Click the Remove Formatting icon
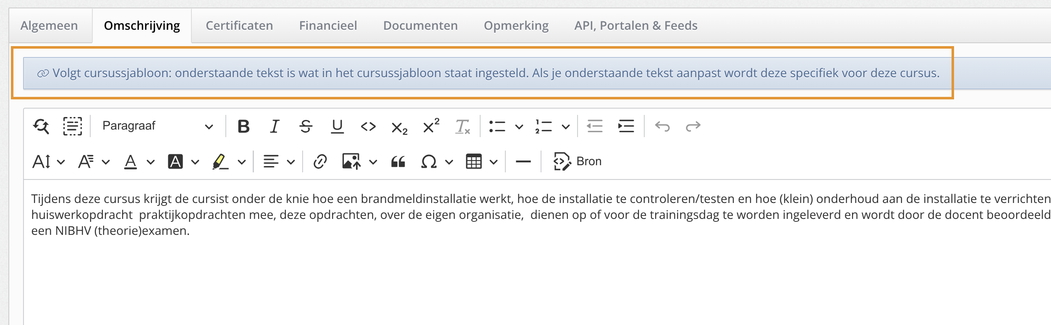This screenshot has height=325, width=1051. pos(463,126)
